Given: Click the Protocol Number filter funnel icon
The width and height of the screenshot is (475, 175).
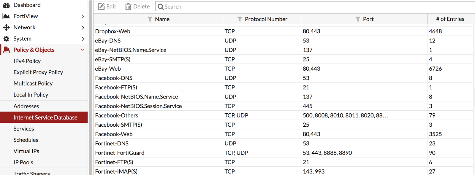Looking at the screenshot, I should coord(240,19).
